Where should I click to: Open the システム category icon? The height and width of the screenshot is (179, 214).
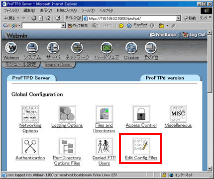click(32, 48)
